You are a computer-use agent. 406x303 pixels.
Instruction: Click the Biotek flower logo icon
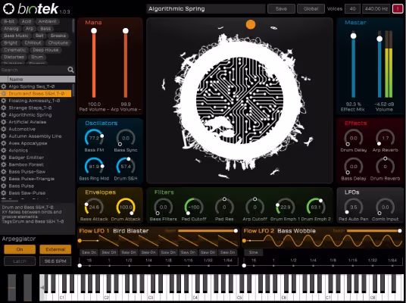click(9, 9)
